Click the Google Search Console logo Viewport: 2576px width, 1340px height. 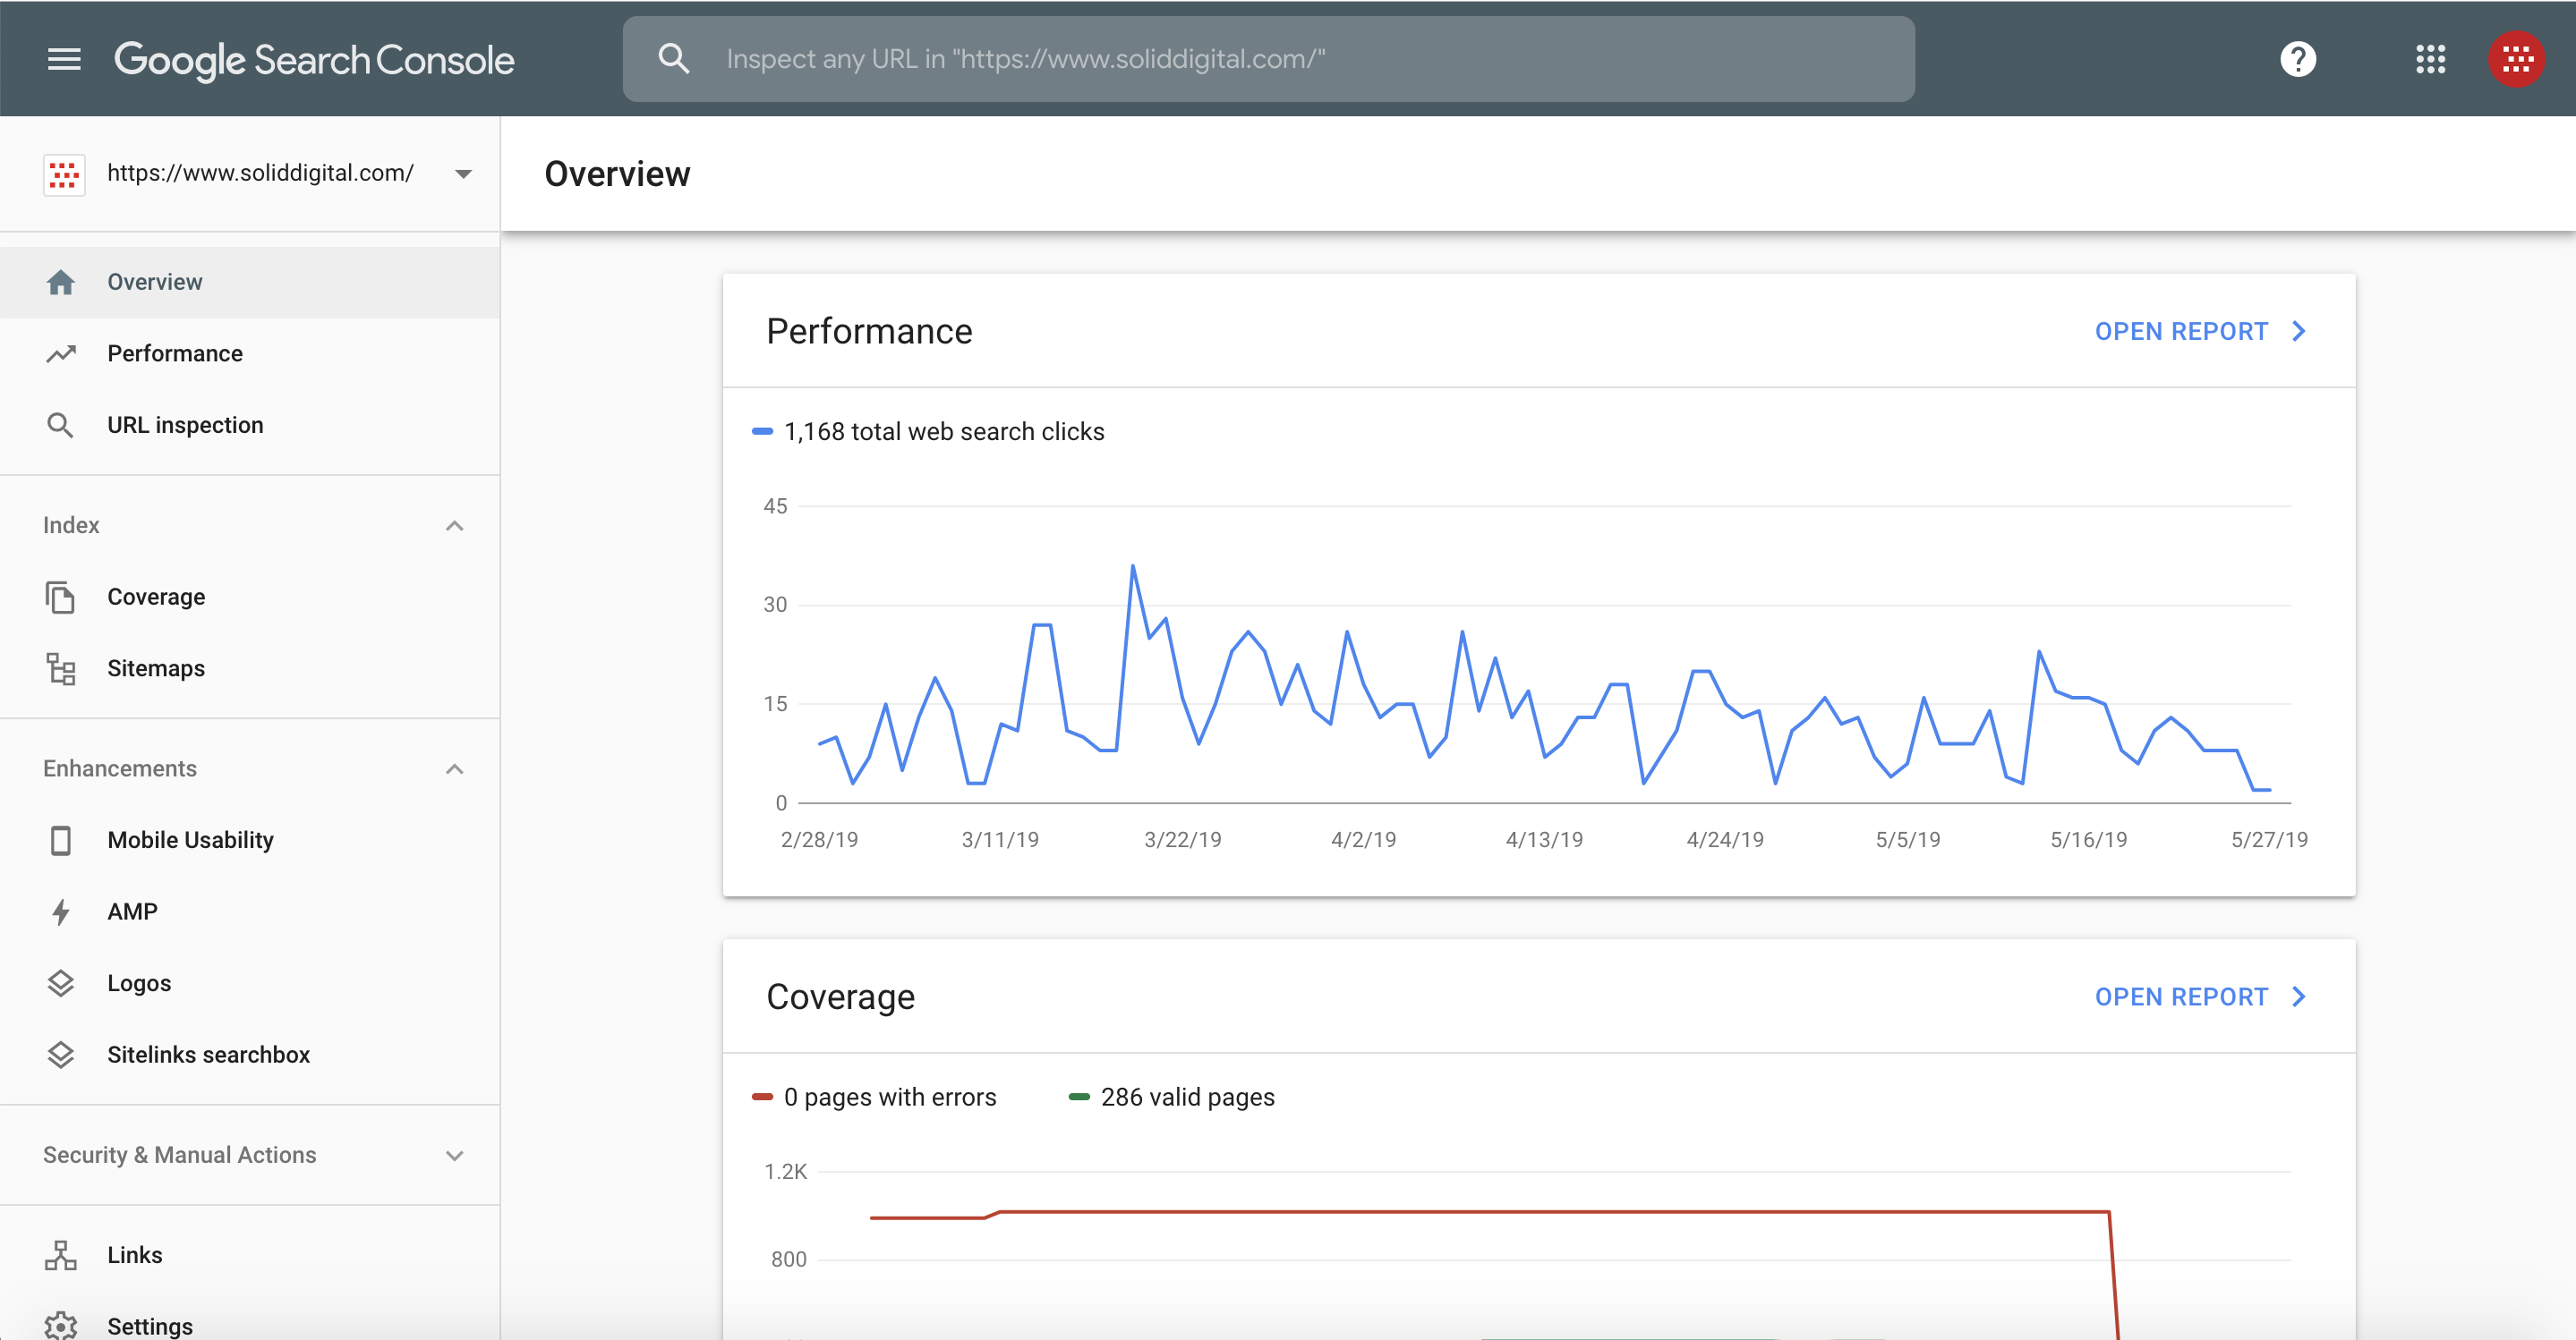click(x=314, y=60)
